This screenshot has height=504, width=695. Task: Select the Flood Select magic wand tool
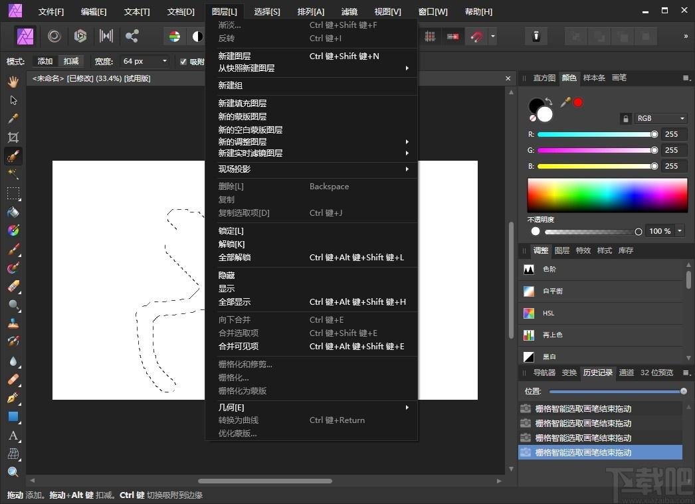(13, 175)
